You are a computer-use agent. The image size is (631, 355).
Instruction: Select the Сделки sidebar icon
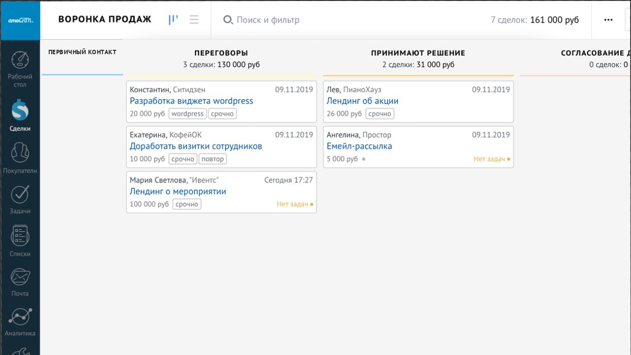[20, 110]
